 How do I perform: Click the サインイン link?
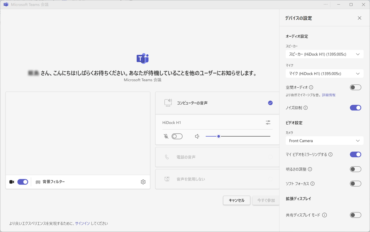pos(82,223)
